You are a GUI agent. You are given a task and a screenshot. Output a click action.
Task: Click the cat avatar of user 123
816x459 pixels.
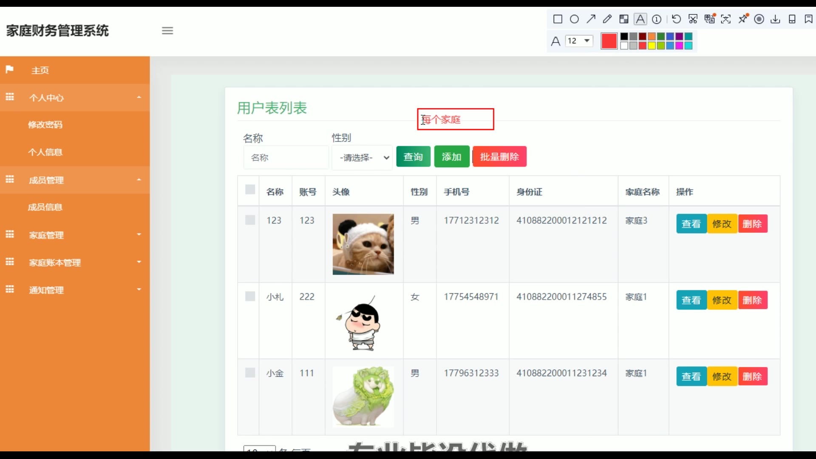pos(363,244)
